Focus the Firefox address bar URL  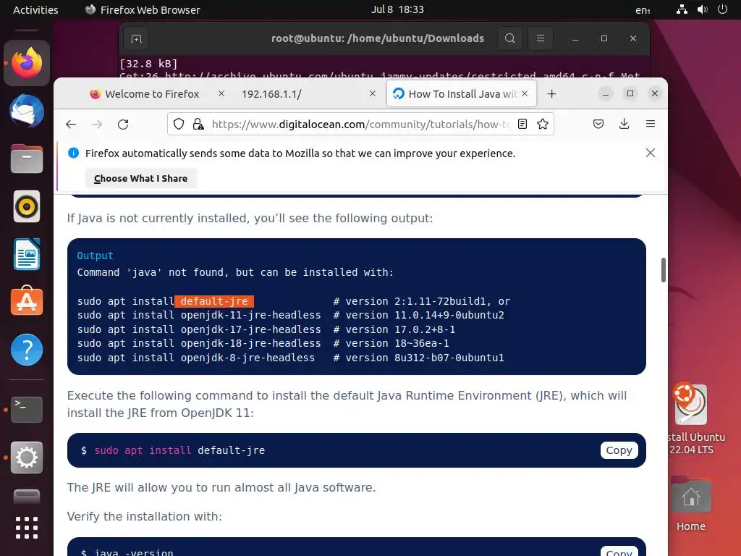360,125
